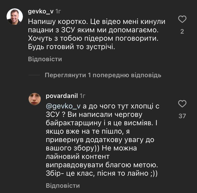Like the reply by povardanil
This screenshot has width=197, height=193.
click(182, 104)
